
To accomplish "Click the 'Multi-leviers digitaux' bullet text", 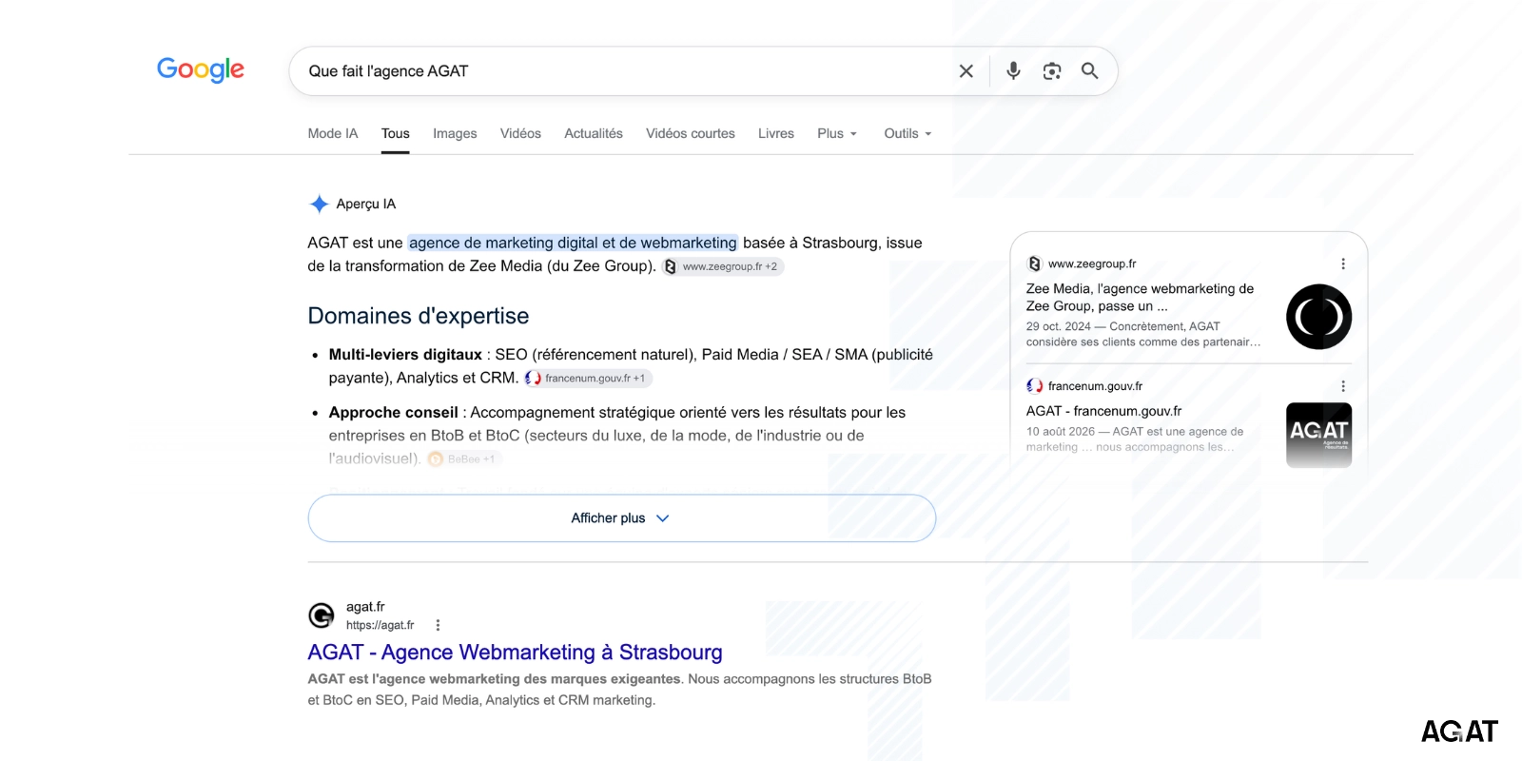I will [x=405, y=355].
